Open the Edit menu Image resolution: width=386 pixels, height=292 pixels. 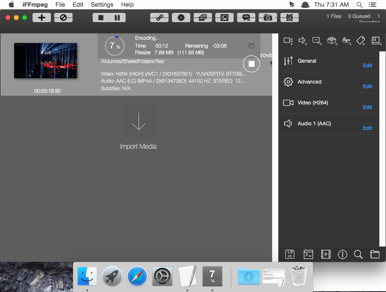78,5
